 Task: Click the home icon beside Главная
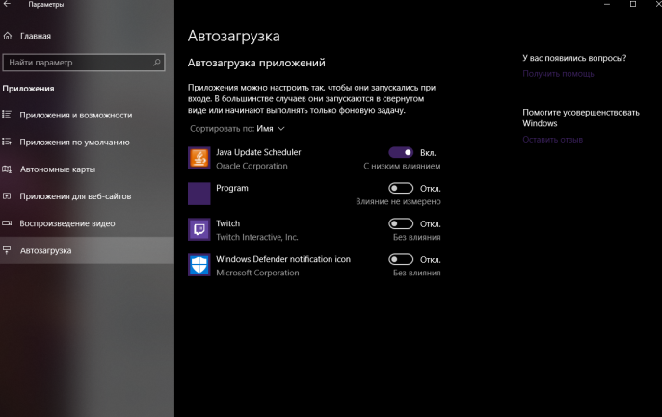(x=8, y=36)
